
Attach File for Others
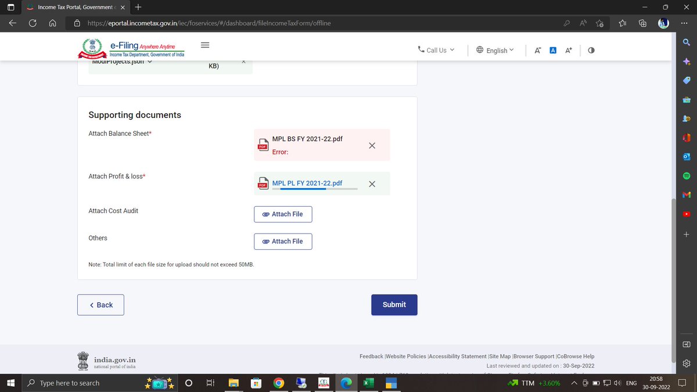pyautogui.click(x=283, y=242)
